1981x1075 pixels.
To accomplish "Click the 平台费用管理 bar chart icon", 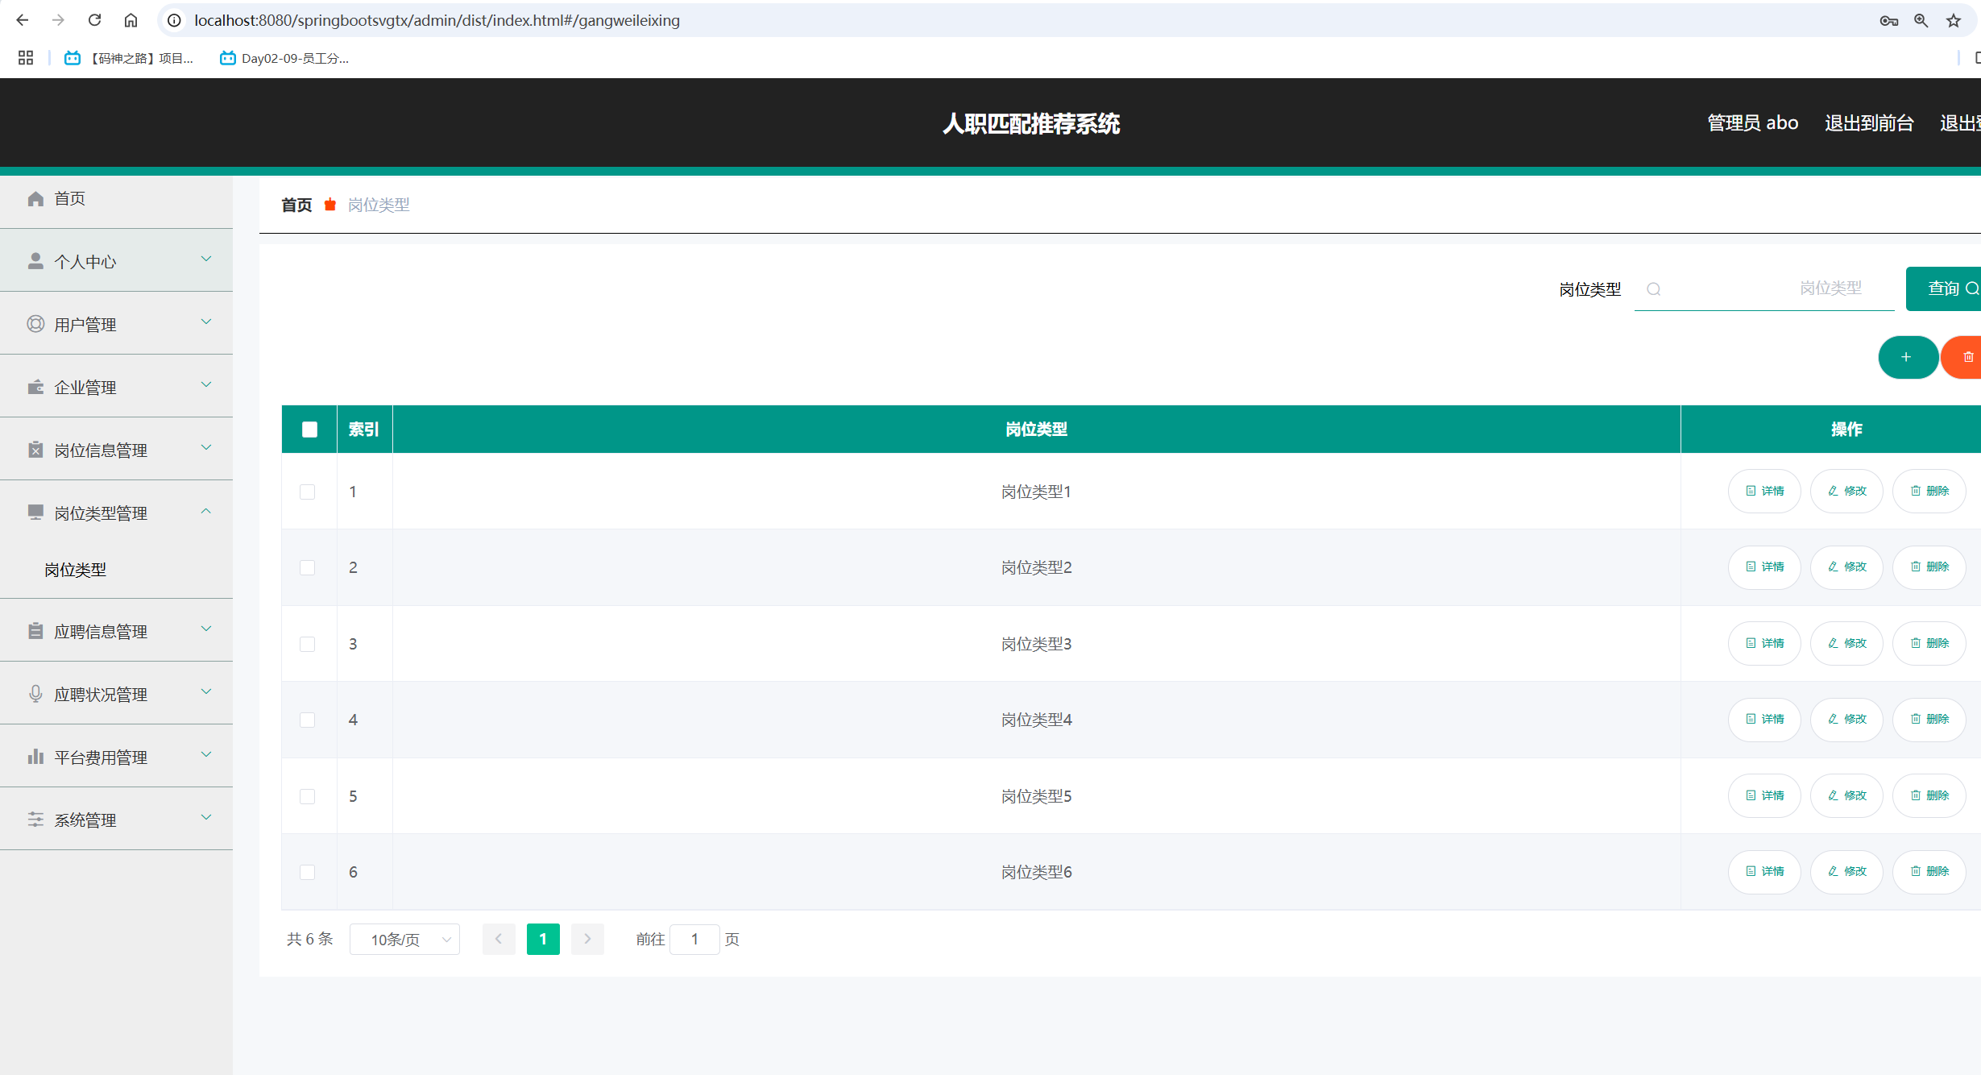I will coord(35,757).
